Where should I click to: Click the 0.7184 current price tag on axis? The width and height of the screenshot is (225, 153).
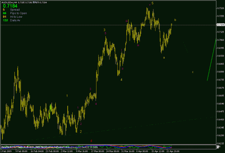tap(221, 25)
